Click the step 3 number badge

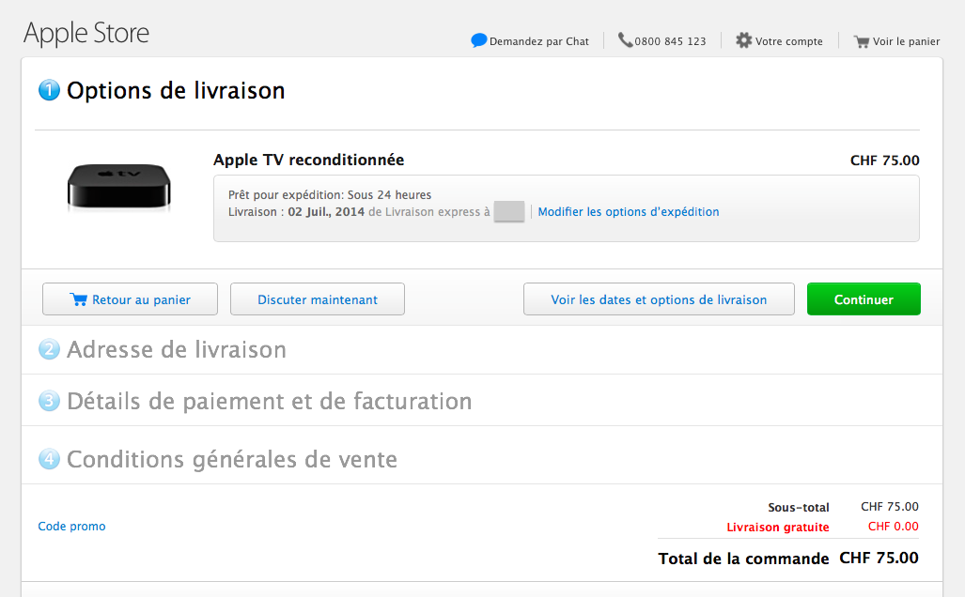[x=49, y=402]
